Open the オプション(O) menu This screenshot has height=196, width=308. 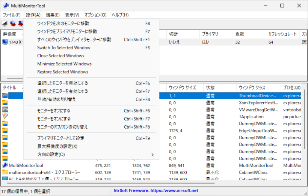(x=95, y=15)
